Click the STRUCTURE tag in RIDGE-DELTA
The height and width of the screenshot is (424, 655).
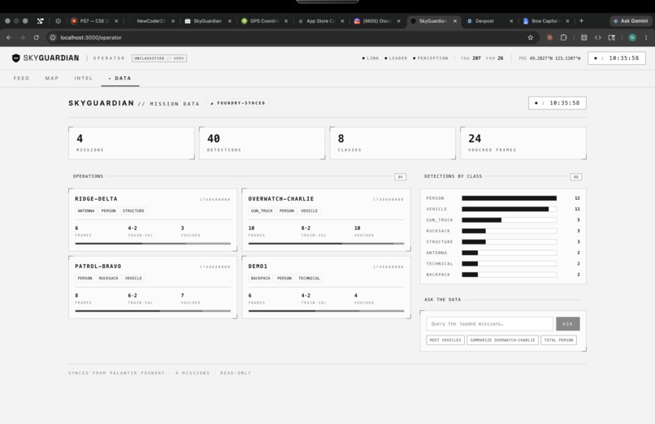click(x=133, y=210)
